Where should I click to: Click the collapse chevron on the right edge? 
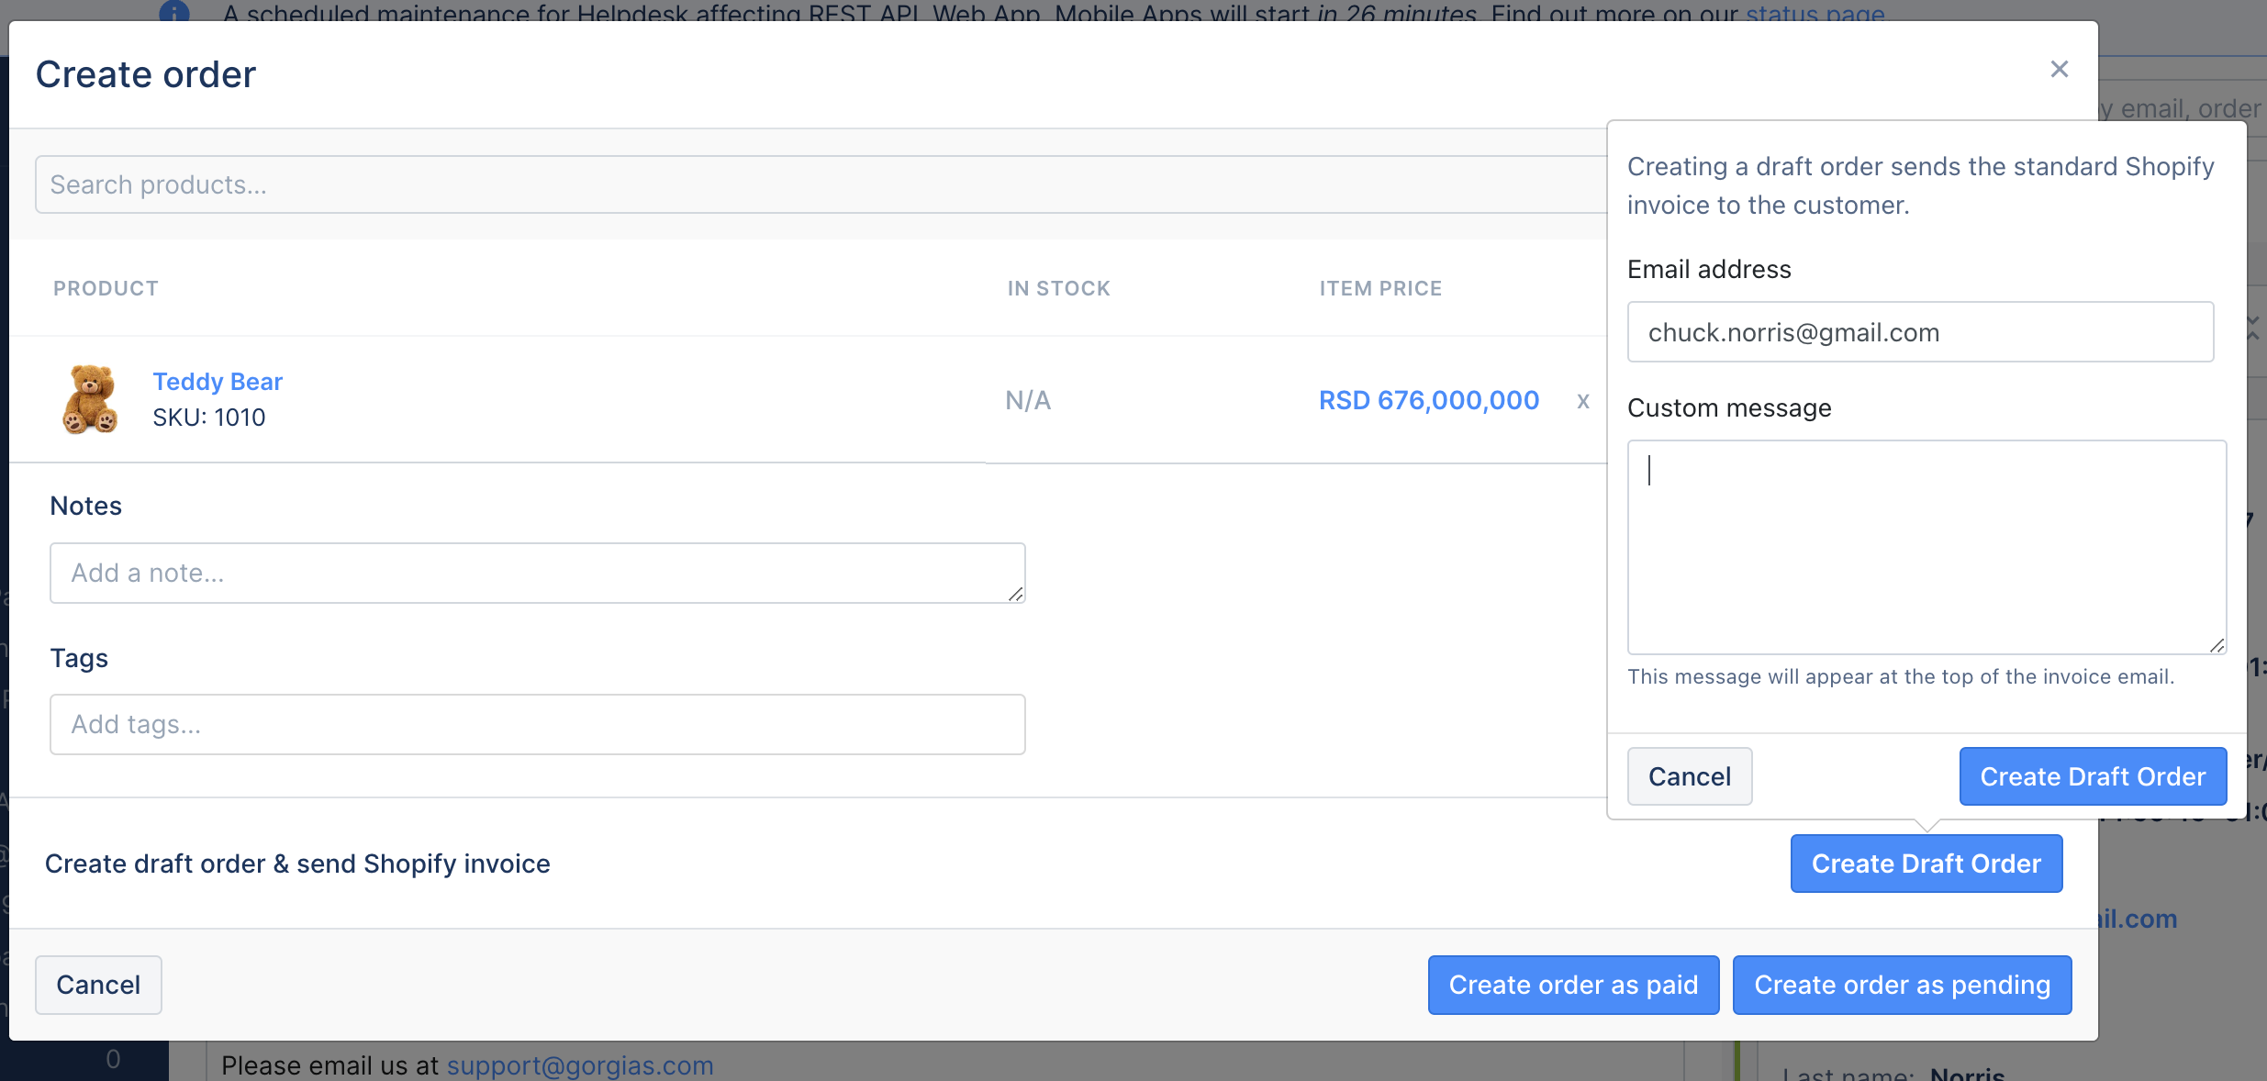(x=2253, y=328)
